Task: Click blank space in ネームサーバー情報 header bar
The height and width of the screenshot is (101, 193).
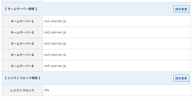Action: tap(105, 9)
